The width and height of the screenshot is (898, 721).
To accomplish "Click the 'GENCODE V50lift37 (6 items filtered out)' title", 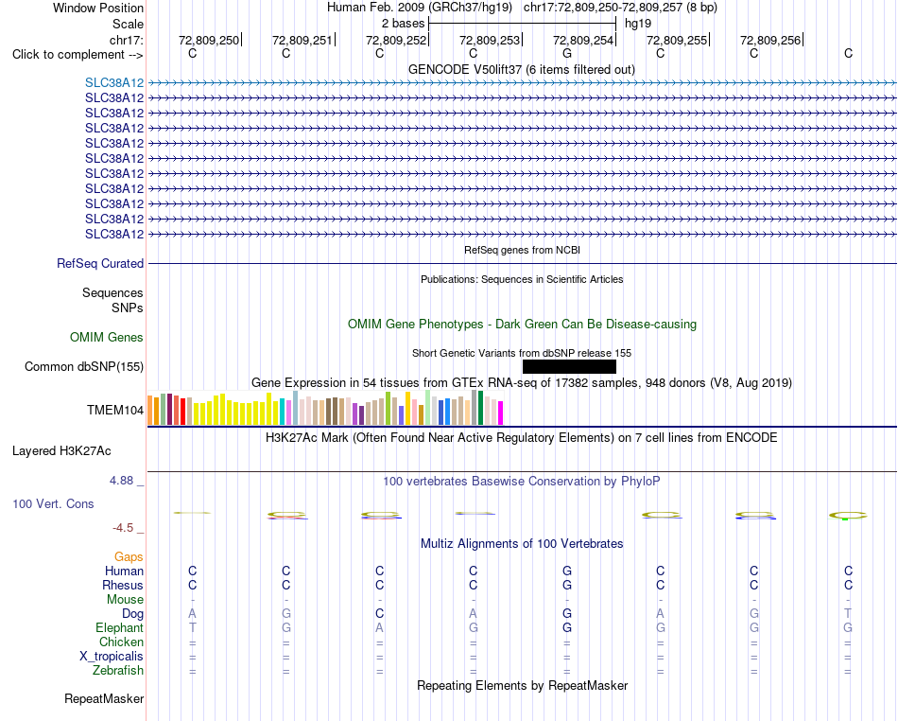I will click(521, 69).
